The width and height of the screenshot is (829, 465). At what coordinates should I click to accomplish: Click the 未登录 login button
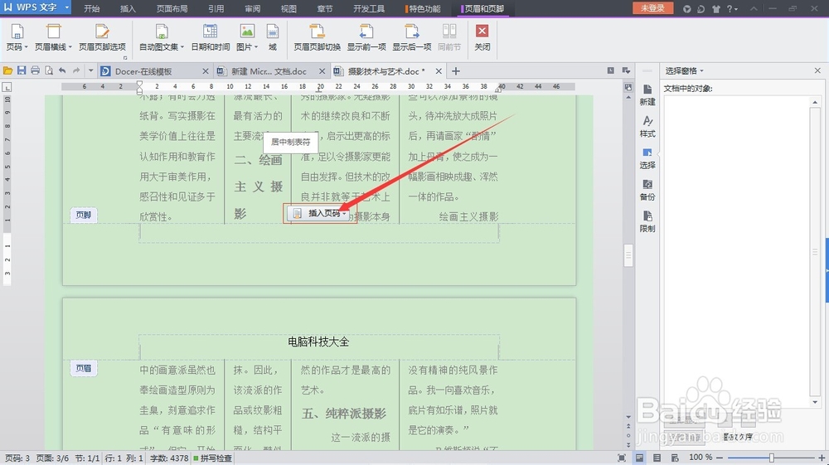tap(652, 8)
